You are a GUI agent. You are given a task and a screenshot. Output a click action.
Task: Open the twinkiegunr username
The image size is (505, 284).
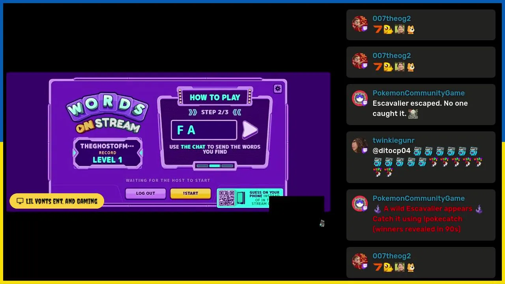pos(393,140)
